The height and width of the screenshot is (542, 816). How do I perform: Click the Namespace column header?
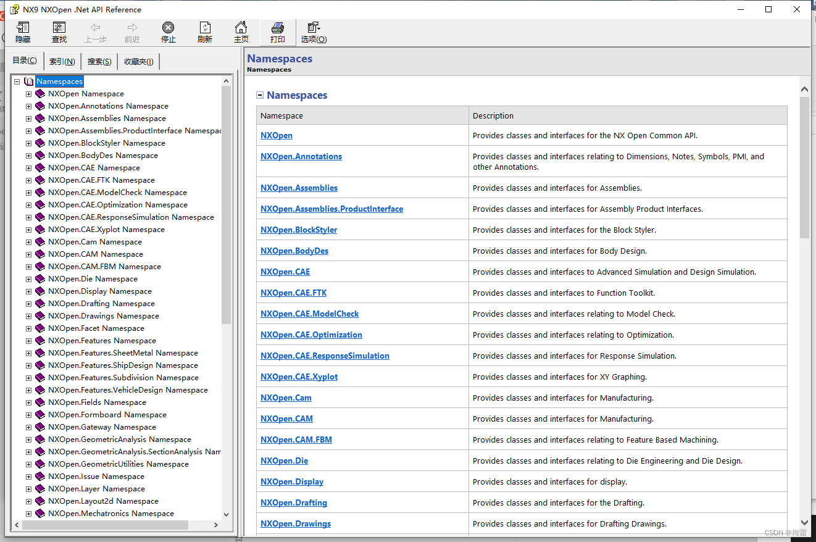tap(362, 115)
